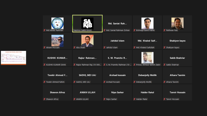The width and height of the screenshot is (207, 116).
Task: Click the muted microphone icon next to Akram Hossain
Action: (x=45, y=48)
